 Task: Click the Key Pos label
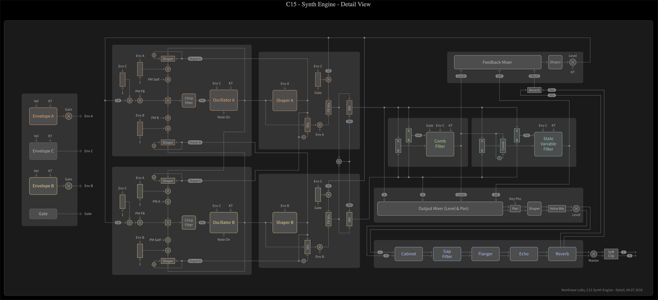pyautogui.click(x=515, y=199)
